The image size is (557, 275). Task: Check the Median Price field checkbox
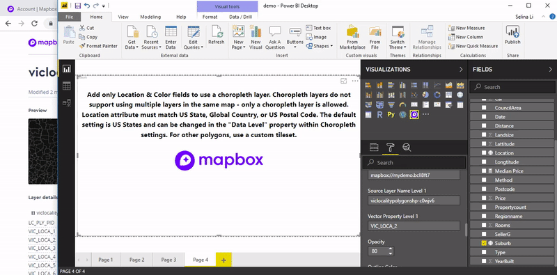tap(484, 171)
